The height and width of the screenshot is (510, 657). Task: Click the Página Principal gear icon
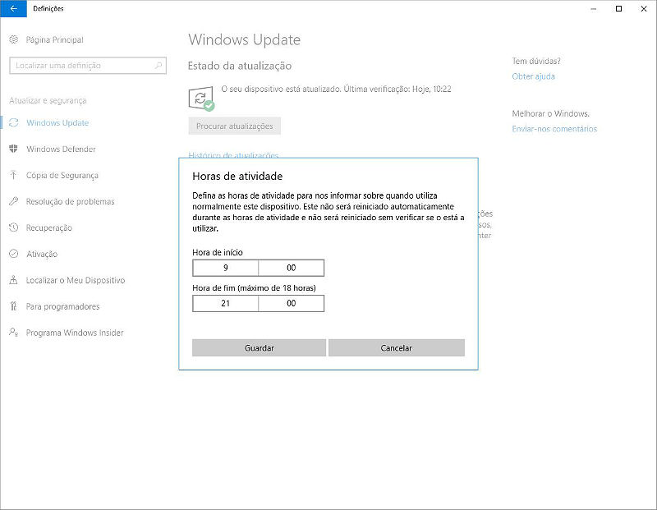click(x=14, y=39)
